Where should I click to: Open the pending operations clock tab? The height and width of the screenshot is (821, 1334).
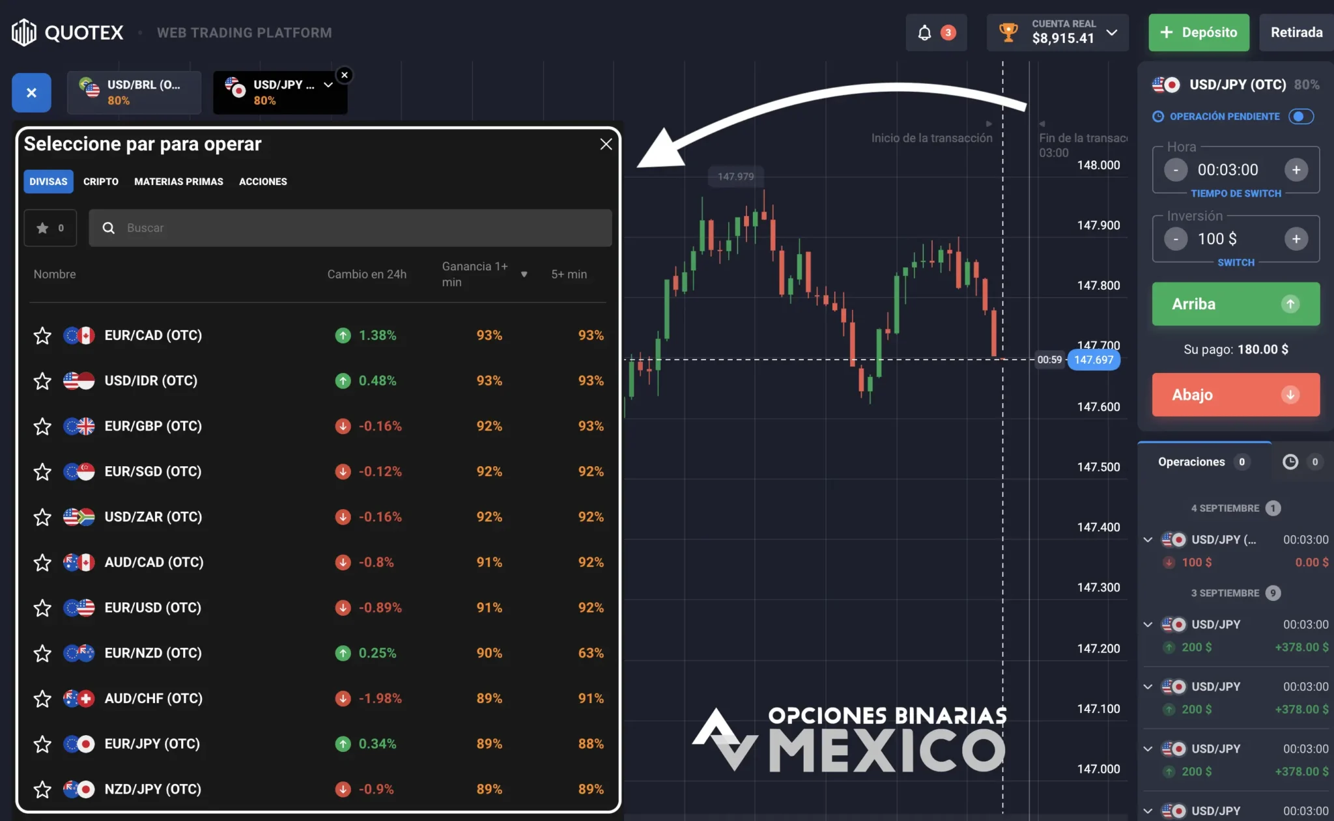point(1301,462)
